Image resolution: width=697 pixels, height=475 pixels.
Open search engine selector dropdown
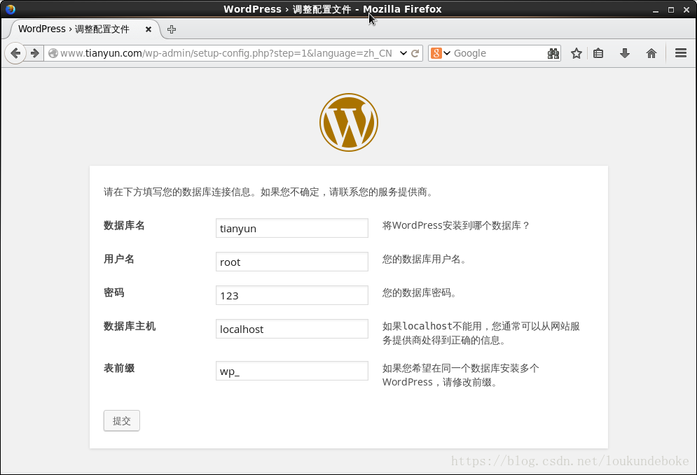(x=441, y=53)
